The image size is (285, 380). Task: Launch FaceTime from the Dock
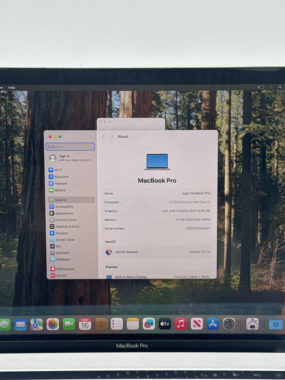click(69, 324)
